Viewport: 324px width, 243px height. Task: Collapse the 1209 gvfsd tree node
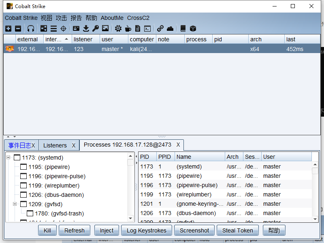click(x=15, y=204)
